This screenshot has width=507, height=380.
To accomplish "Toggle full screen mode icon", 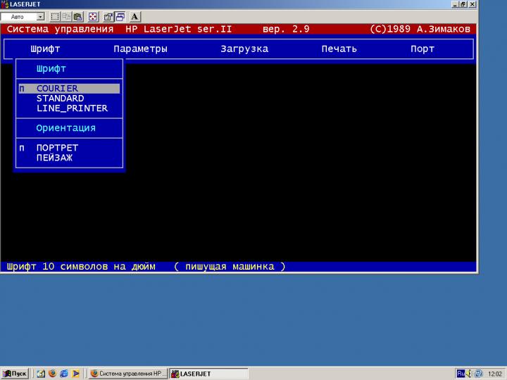I will [x=93, y=16].
